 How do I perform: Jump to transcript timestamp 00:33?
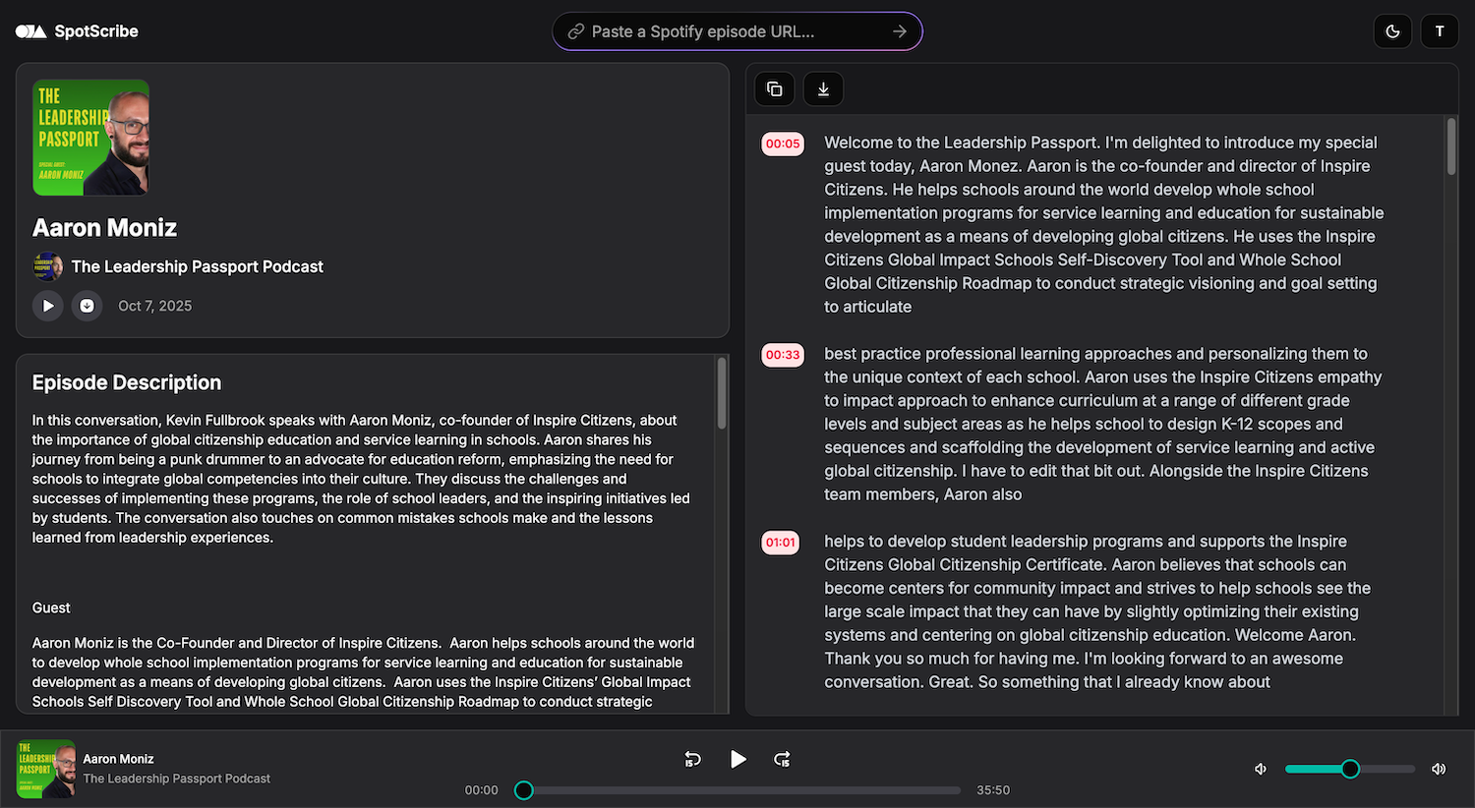click(783, 355)
